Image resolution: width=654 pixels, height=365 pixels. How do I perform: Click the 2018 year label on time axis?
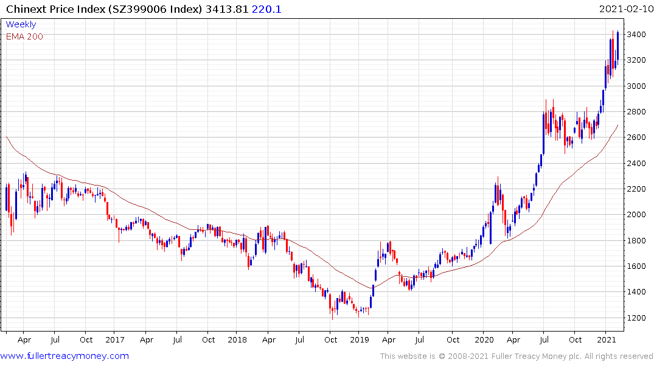237,340
